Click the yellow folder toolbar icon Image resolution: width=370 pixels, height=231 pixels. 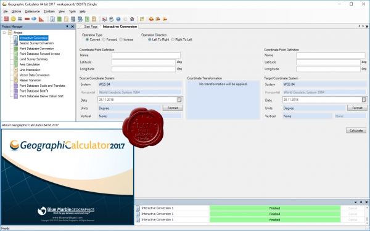pyautogui.click(x=142, y=19)
